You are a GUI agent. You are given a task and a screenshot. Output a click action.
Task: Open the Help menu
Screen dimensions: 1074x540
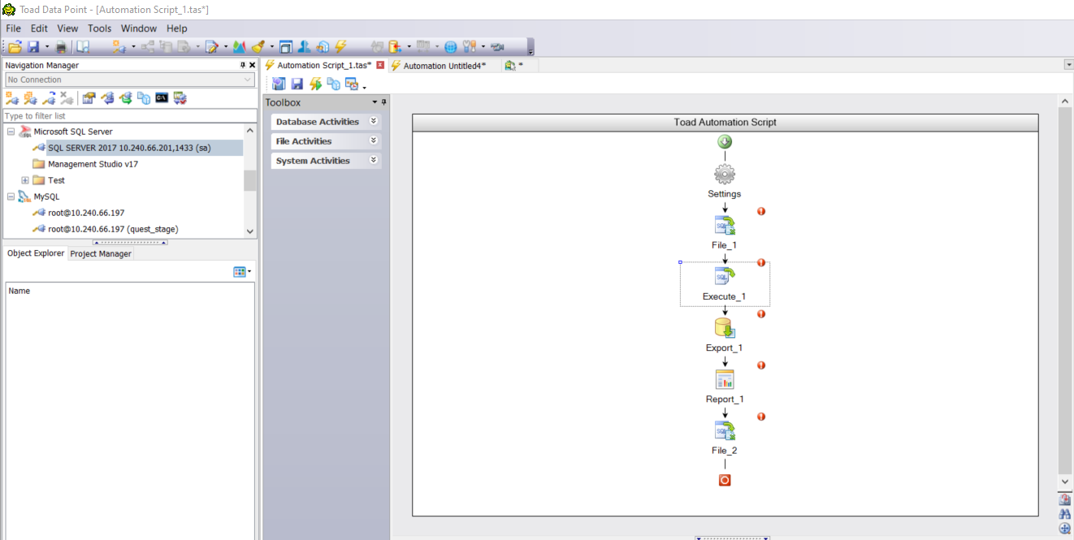pos(177,28)
